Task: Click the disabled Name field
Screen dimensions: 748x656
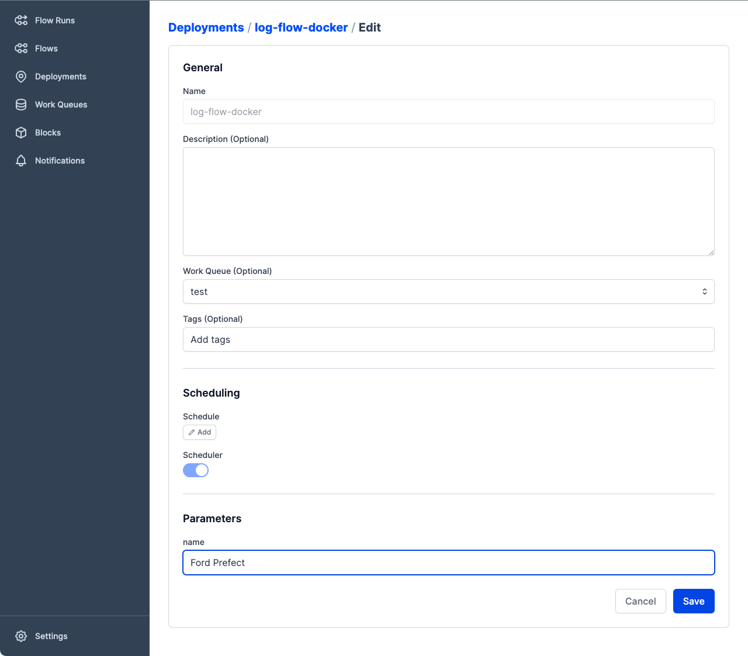Action: coord(449,112)
